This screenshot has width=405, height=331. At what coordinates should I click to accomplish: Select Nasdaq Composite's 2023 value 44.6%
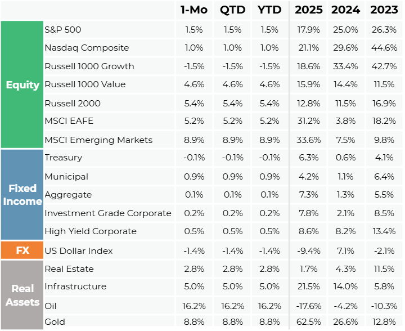(385, 48)
